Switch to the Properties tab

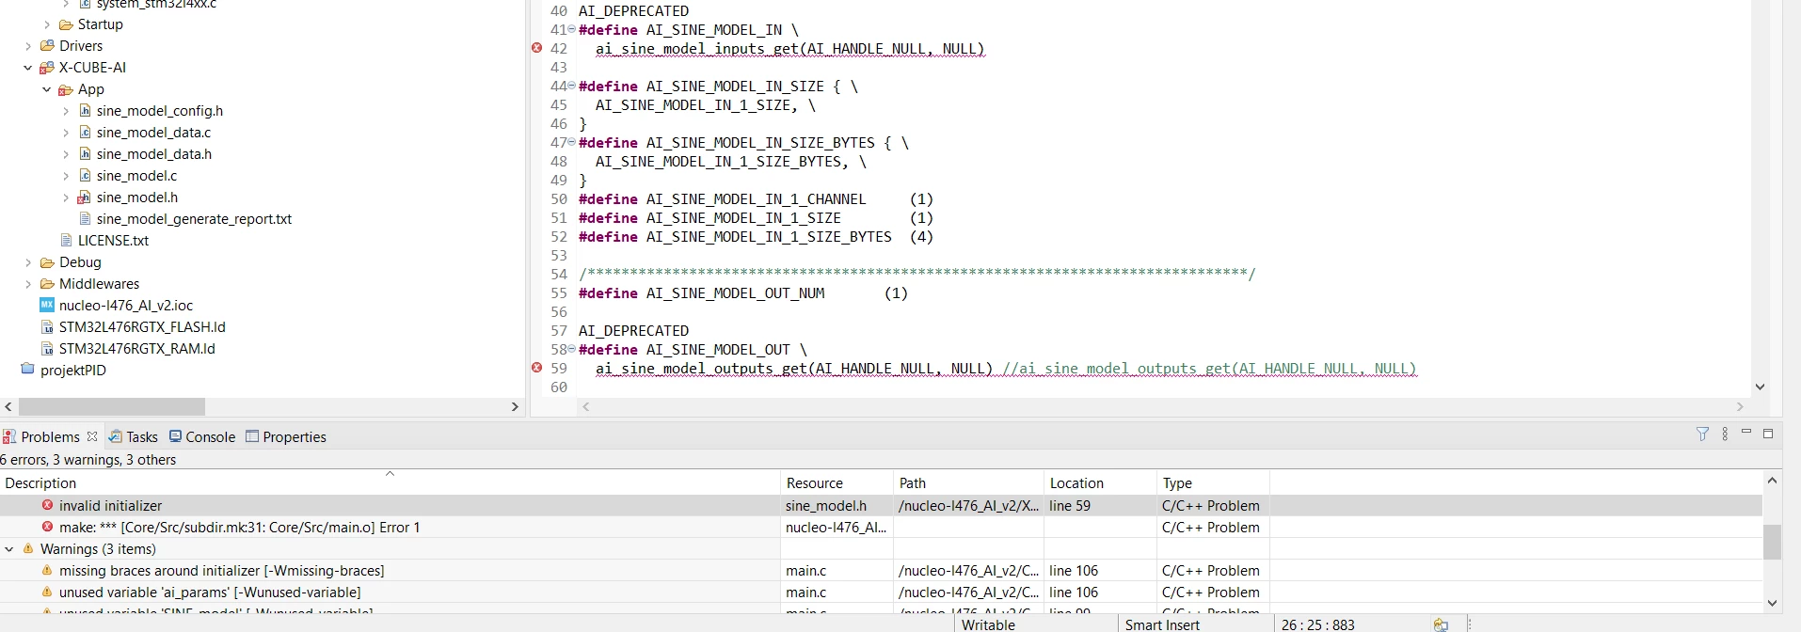286,436
